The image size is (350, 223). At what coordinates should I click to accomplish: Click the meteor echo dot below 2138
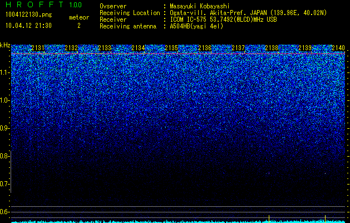click(x=269, y=173)
